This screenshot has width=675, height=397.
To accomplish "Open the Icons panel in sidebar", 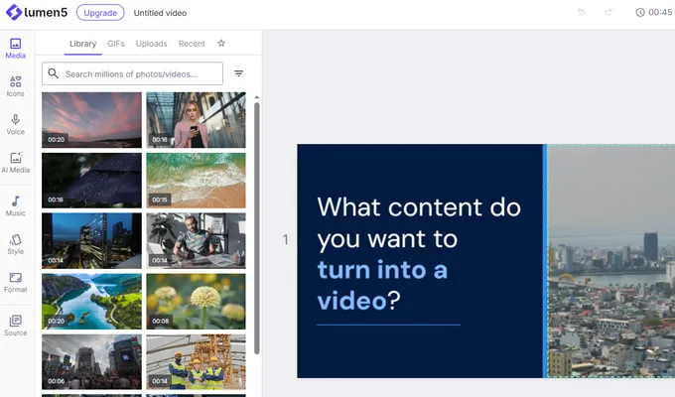I will tap(16, 86).
